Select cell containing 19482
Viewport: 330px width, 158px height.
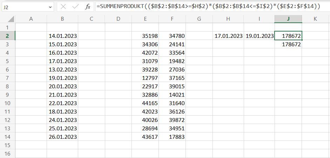coord(172,61)
